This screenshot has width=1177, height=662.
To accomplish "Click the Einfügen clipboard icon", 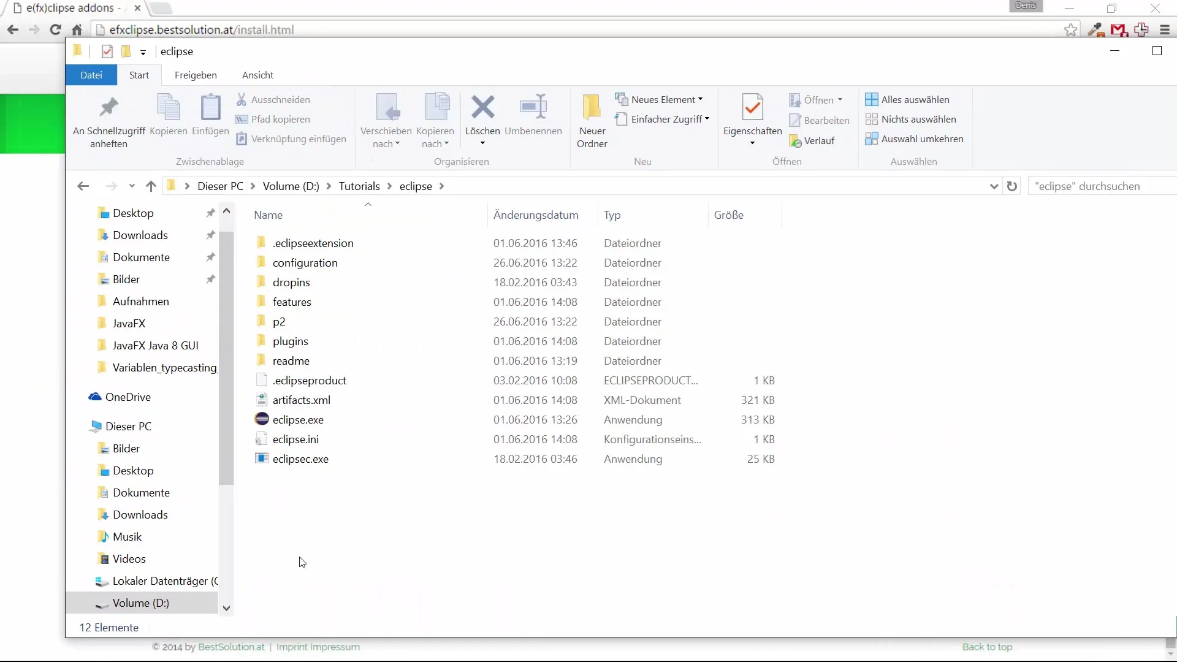I will (x=210, y=107).
